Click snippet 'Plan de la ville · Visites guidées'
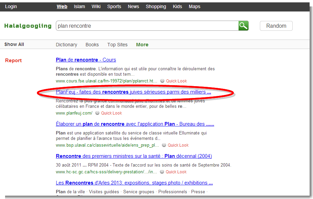The width and height of the screenshot is (313, 199). coord(132,192)
